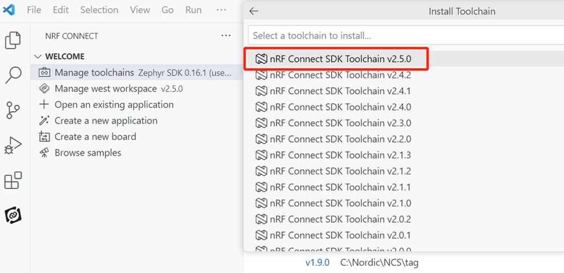Open the nRF Connect activity bar icon
The width and height of the screenshot is (564, 273).
pyautogui.click(x=12, y=215)
